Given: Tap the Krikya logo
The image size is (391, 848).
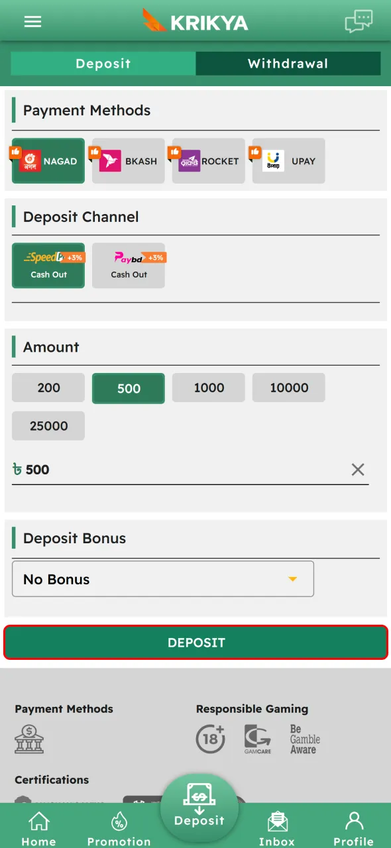Looking at the screenshot, I should point(195,21).
